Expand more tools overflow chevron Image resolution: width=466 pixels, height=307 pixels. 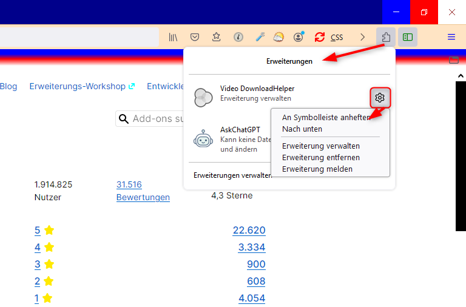pyautogui.click(x=362, y=37)
